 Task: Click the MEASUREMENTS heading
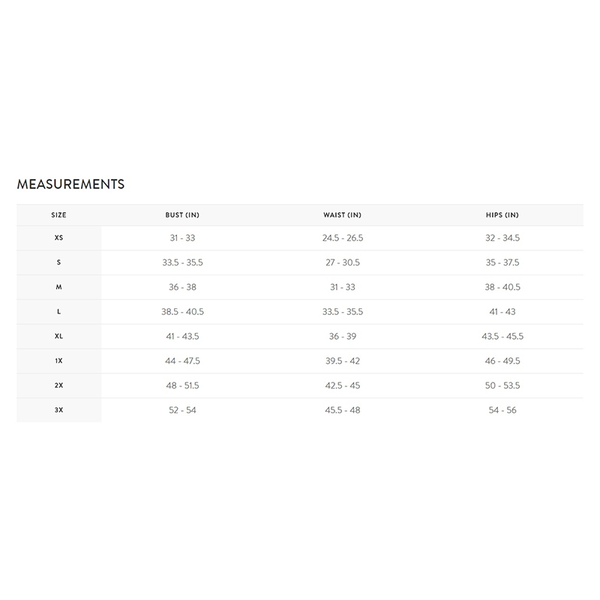click(x=70, y=184)
